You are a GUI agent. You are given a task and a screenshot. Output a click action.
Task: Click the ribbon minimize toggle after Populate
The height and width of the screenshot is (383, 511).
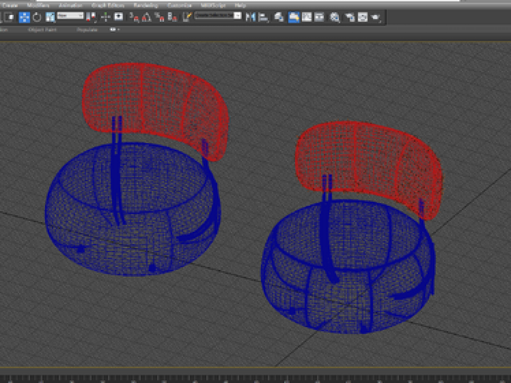115,30
